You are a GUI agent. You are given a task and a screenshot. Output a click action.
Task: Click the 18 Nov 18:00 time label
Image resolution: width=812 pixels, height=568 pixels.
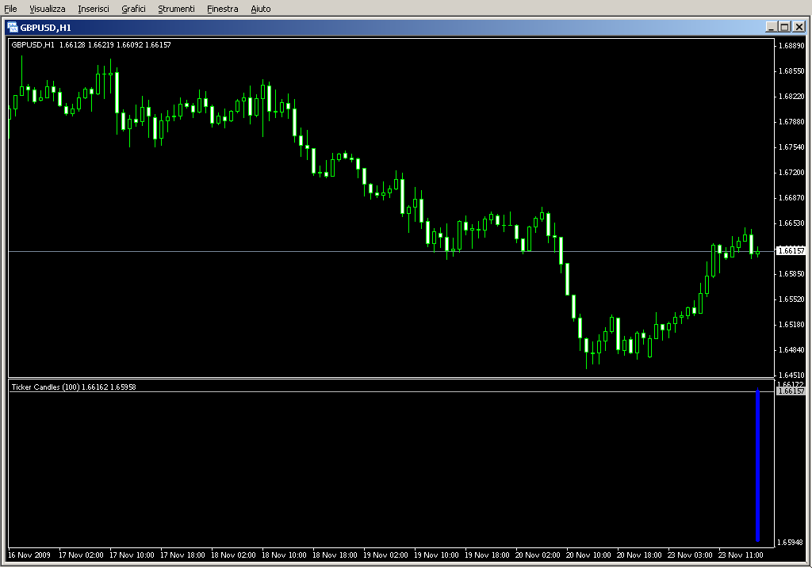pos(335,555)
